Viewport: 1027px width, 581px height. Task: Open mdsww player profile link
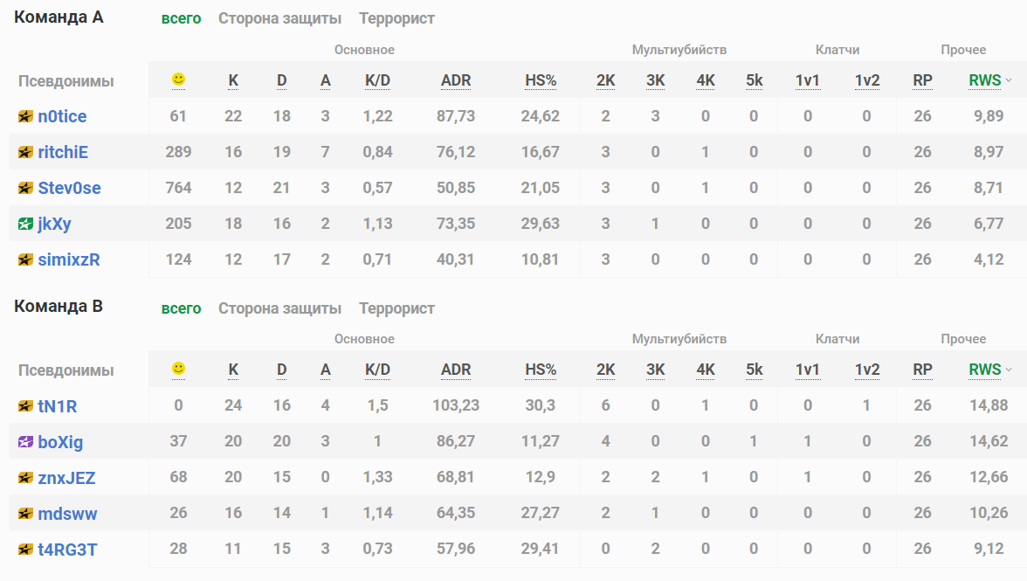(x=67, y=515)
